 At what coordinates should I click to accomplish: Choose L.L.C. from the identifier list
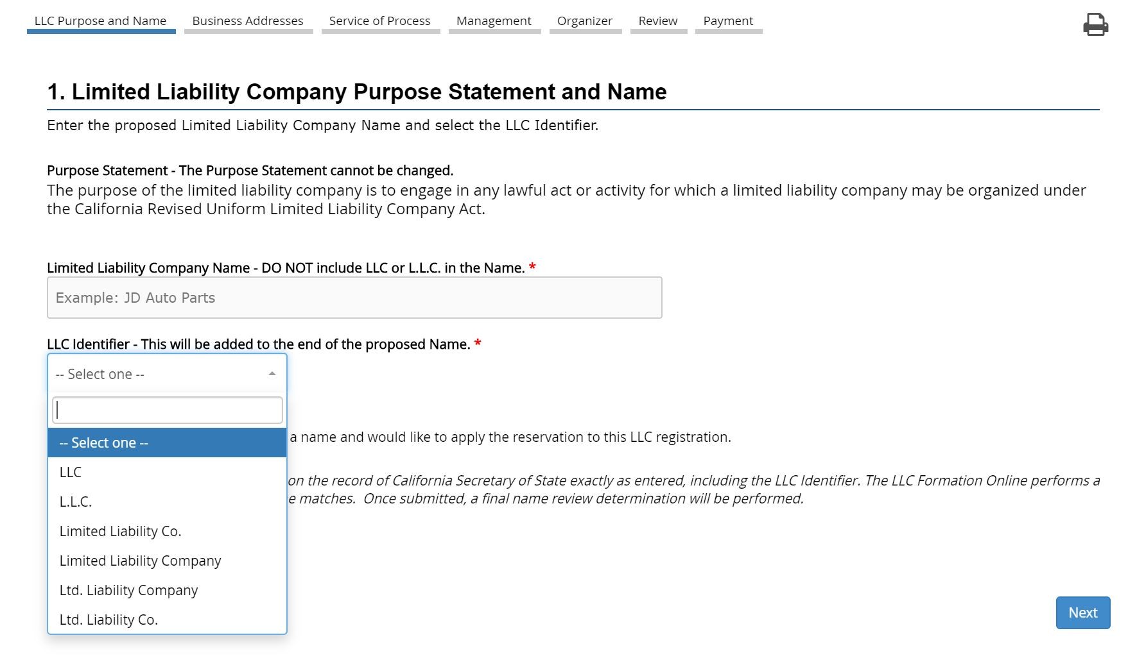point(76,502)
